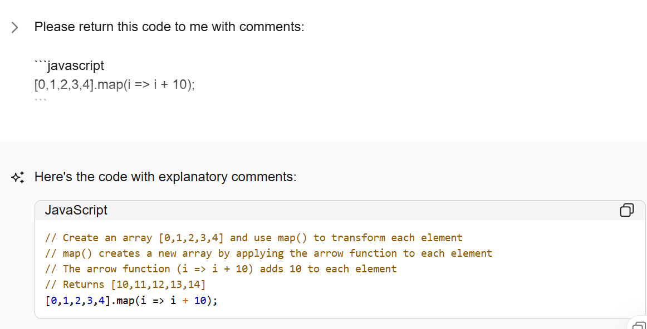
Task: Click the copy icon below the code block
Action: pyautogui.click(x=639, y=326)
